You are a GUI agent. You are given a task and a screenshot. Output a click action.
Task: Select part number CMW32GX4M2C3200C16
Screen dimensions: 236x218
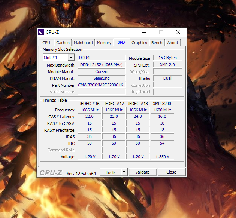tap(102, 85)
